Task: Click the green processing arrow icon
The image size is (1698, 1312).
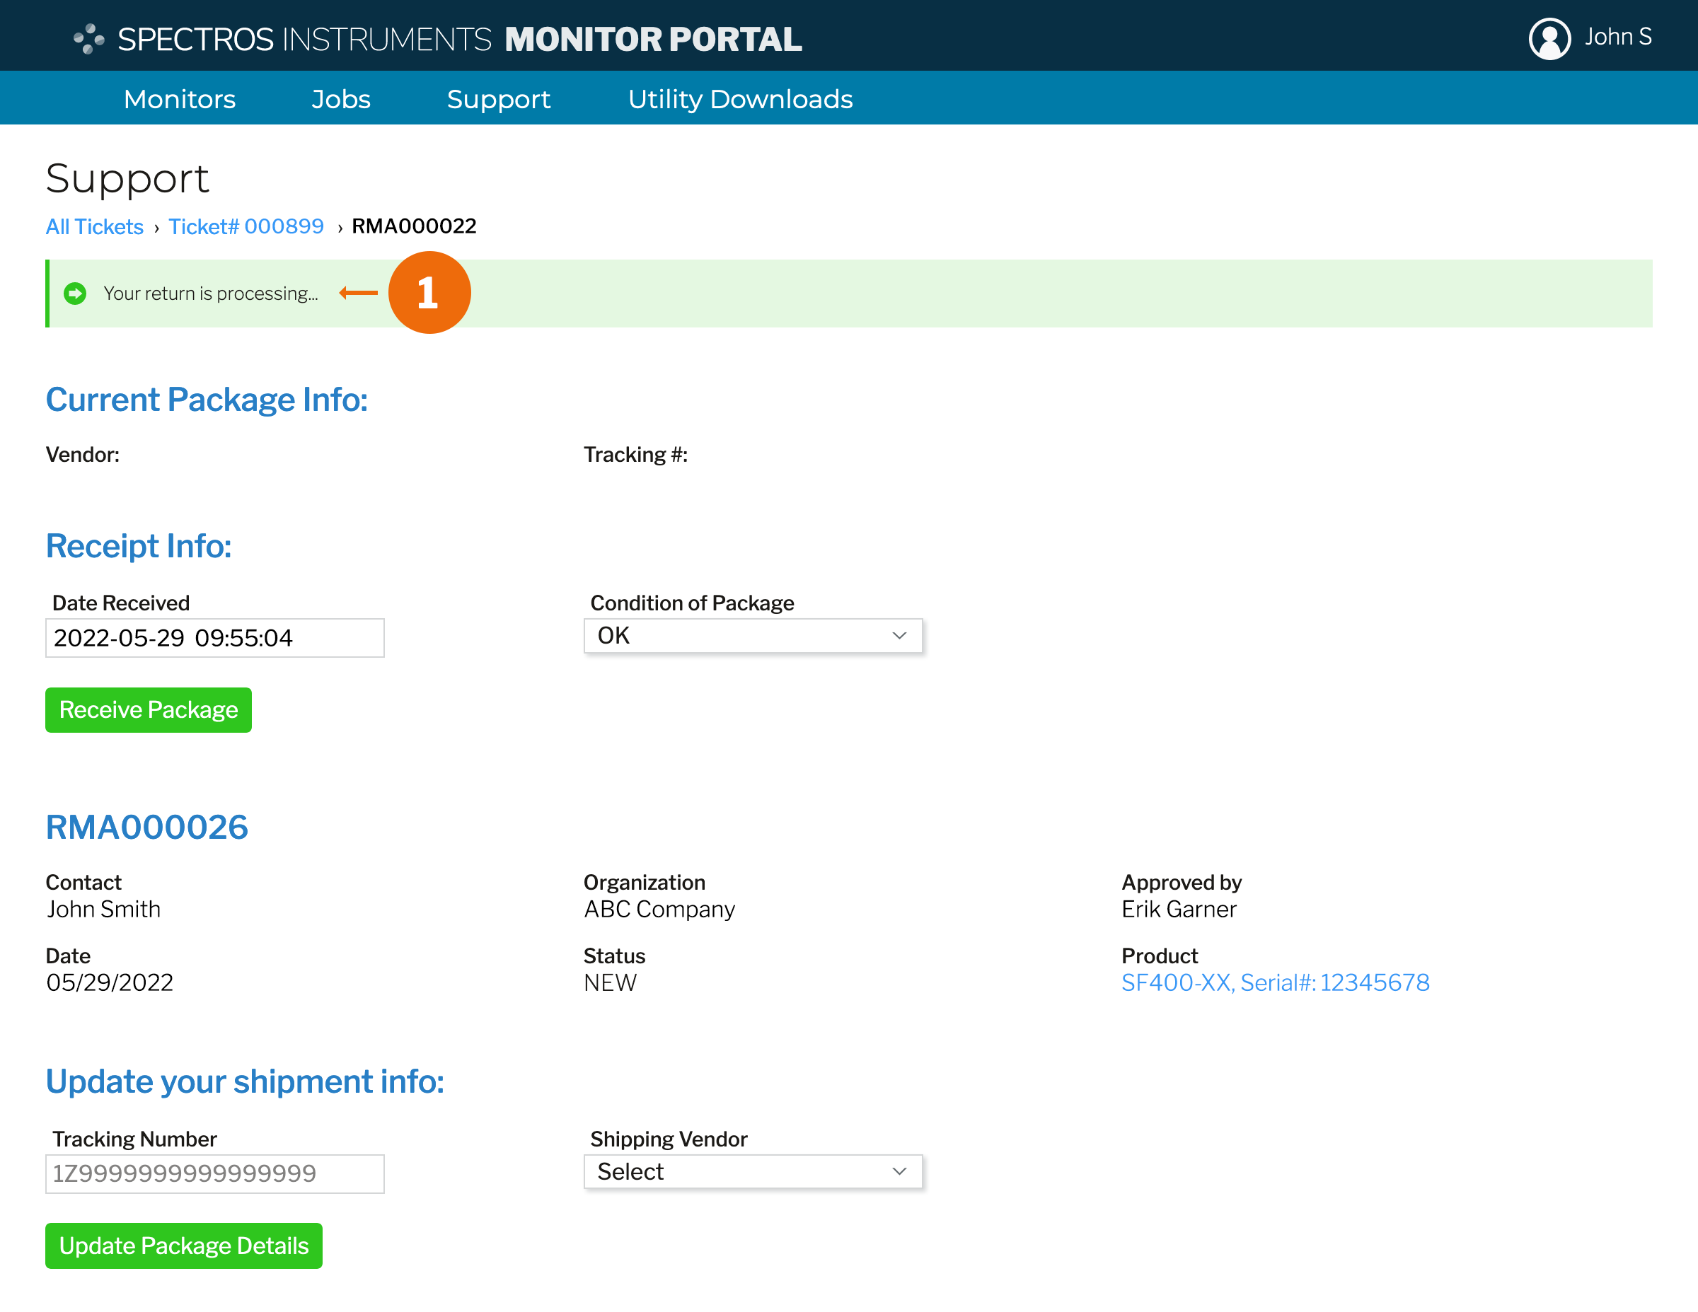Action: point(76,293)
